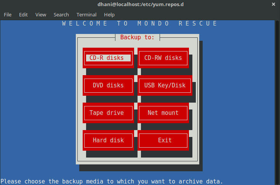This screenshot has width=280, height=185.
Task: Choose CD-RW disks backup option
Action: (x=163, y=58)
